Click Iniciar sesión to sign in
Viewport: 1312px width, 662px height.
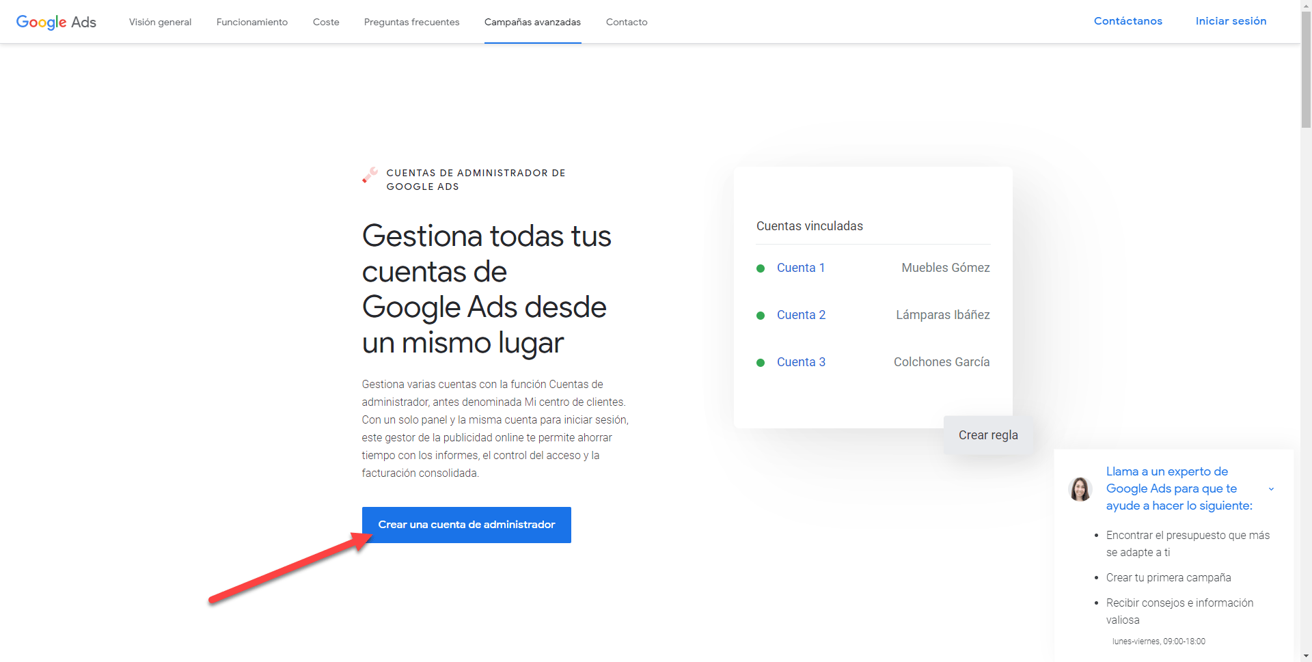1231,21
